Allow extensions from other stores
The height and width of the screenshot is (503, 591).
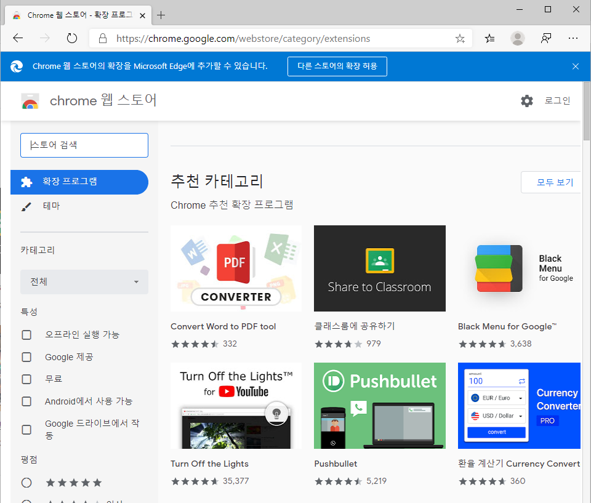pos(337,66)
